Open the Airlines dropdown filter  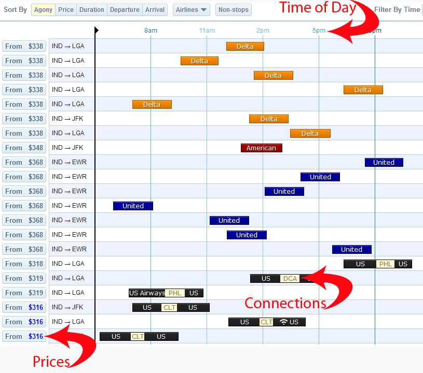coord(191,10)
